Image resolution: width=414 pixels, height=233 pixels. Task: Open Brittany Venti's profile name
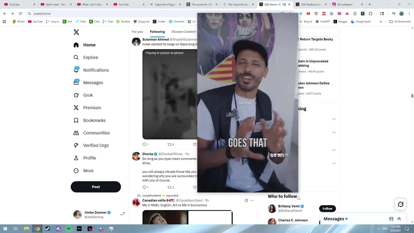click(x=289, y=206)
